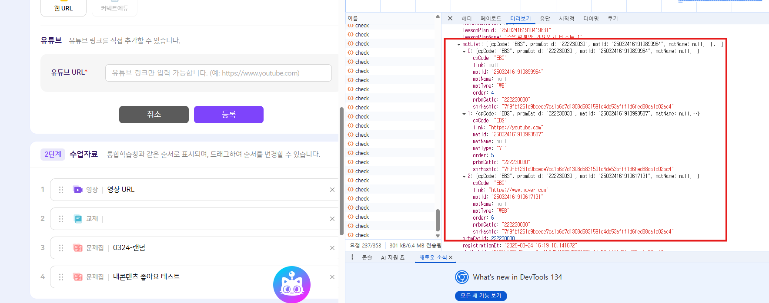Open the 페이로드 tab
The image size is (769, 303).
click(491, 19)
